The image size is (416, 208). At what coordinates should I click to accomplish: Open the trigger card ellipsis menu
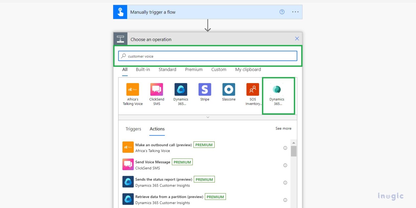(295, 12)
